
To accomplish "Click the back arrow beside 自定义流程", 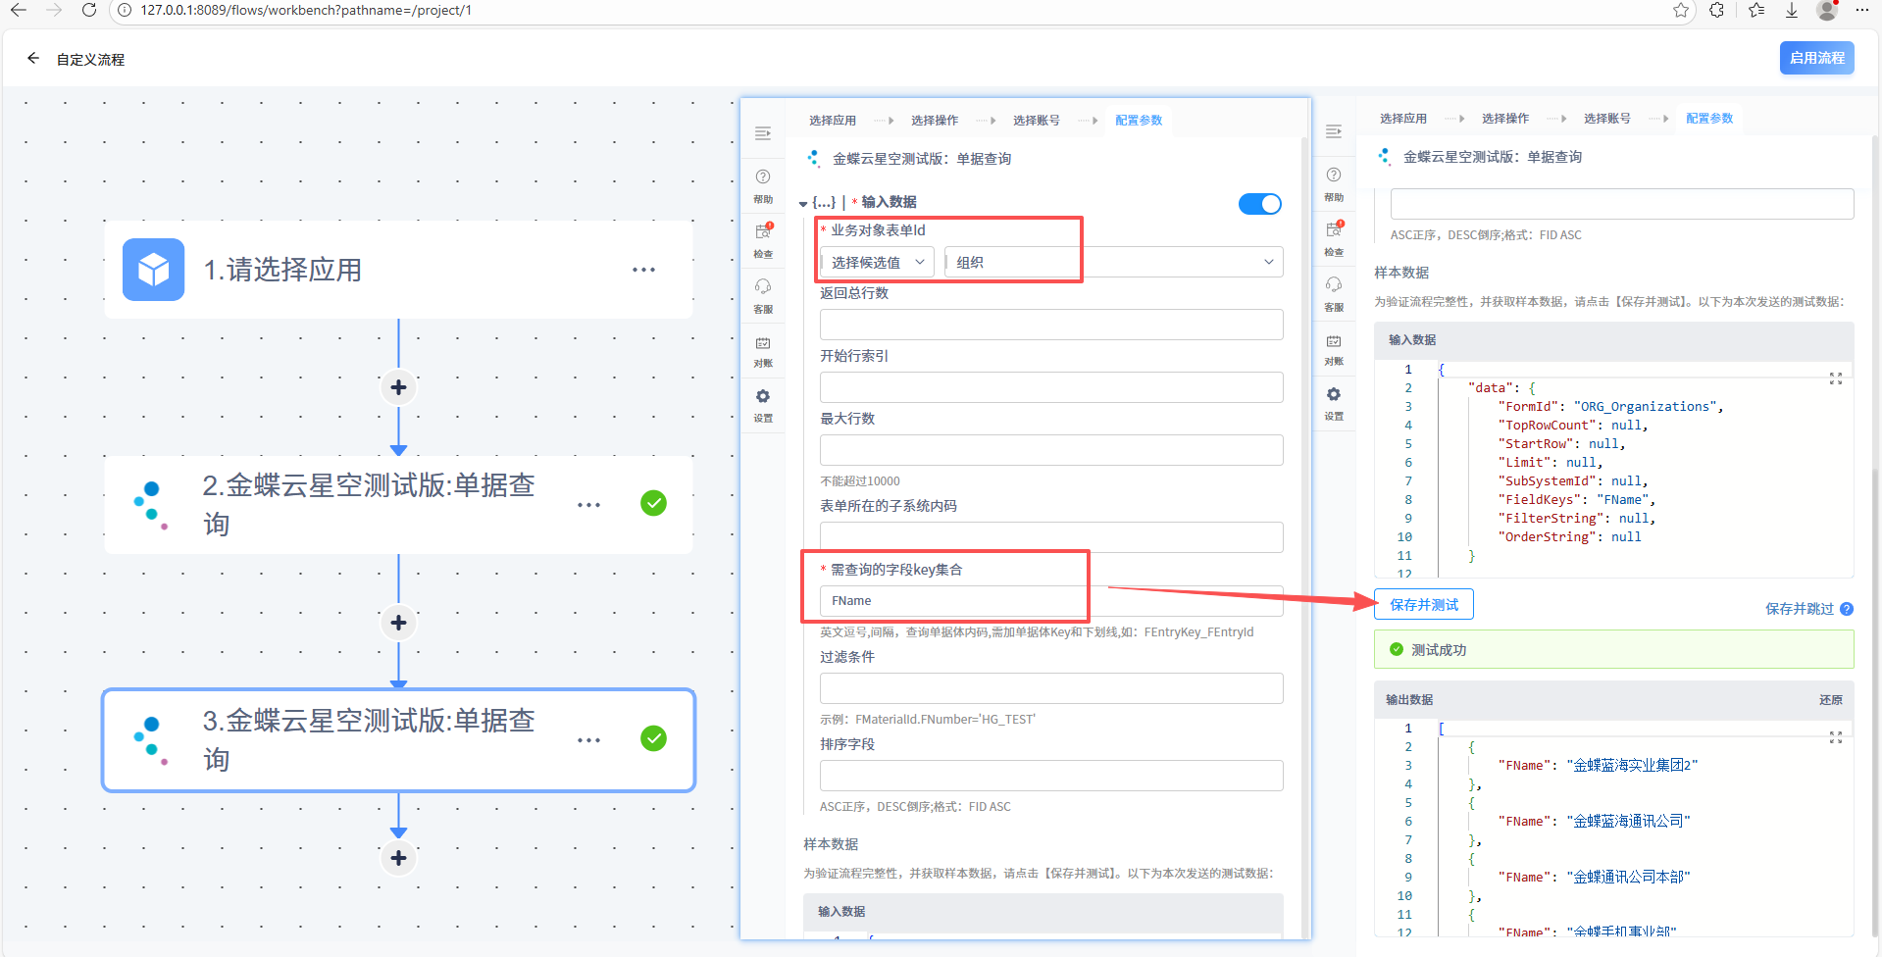I will point(33,59).
